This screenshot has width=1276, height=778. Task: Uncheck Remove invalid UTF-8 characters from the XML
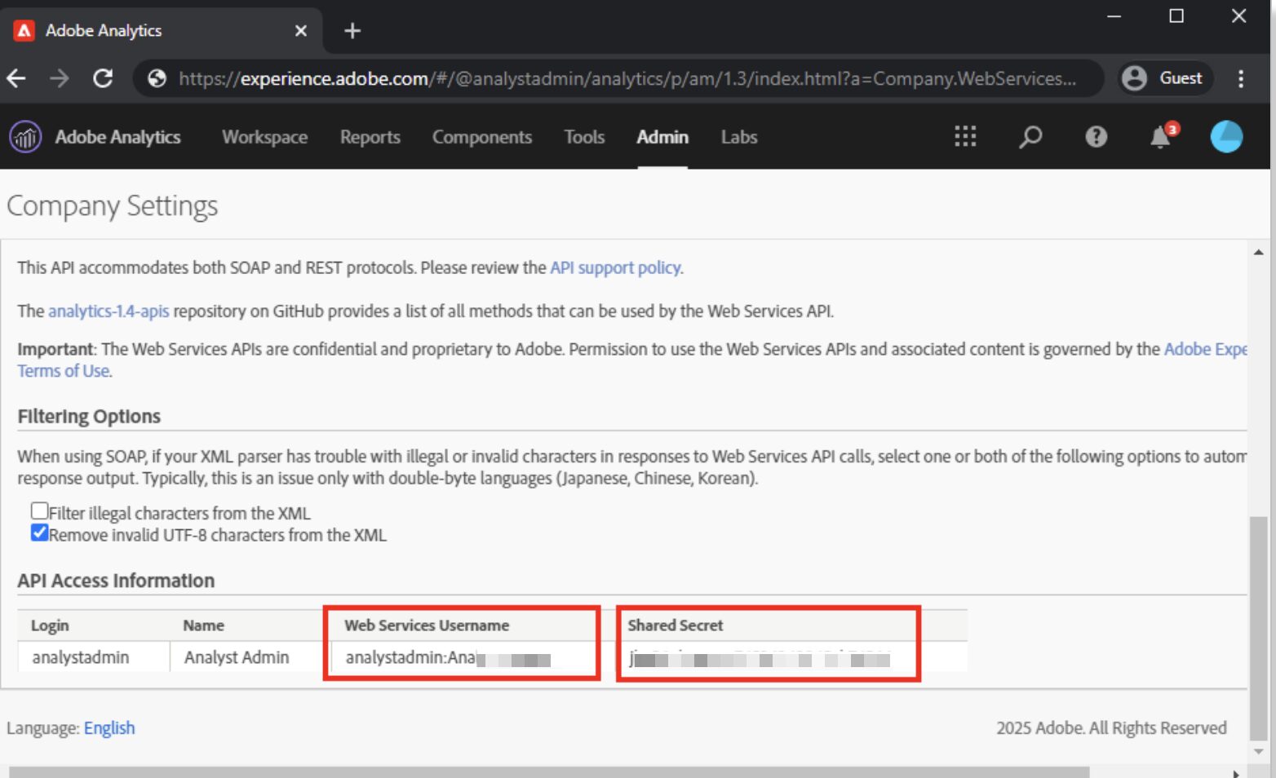pos(39,533)
